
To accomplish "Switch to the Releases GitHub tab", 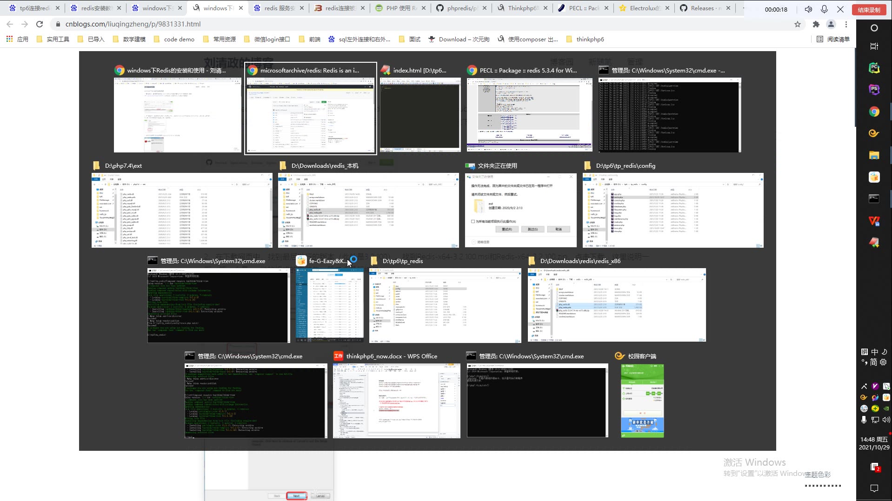I will click(x=704, y=8).
